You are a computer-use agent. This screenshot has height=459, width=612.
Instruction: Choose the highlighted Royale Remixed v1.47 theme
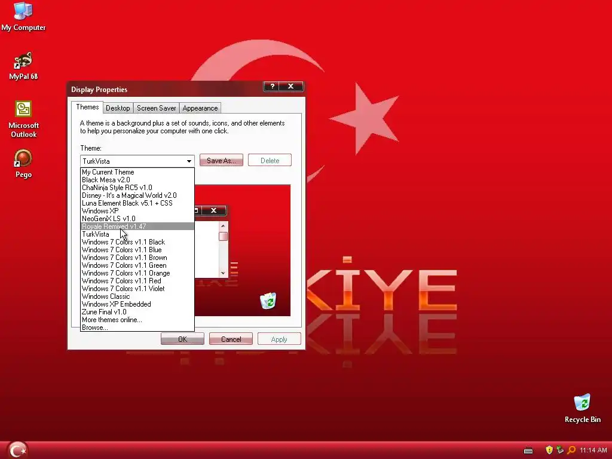click(137, 227)
